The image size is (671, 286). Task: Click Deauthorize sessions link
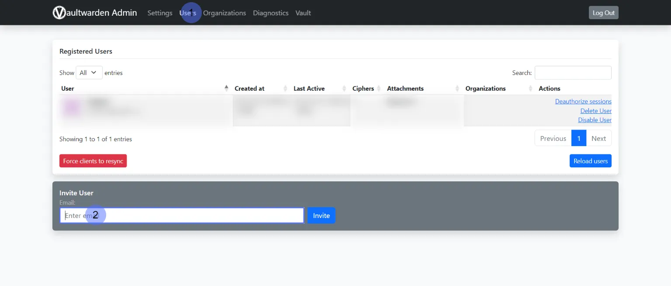pos(583,101)
